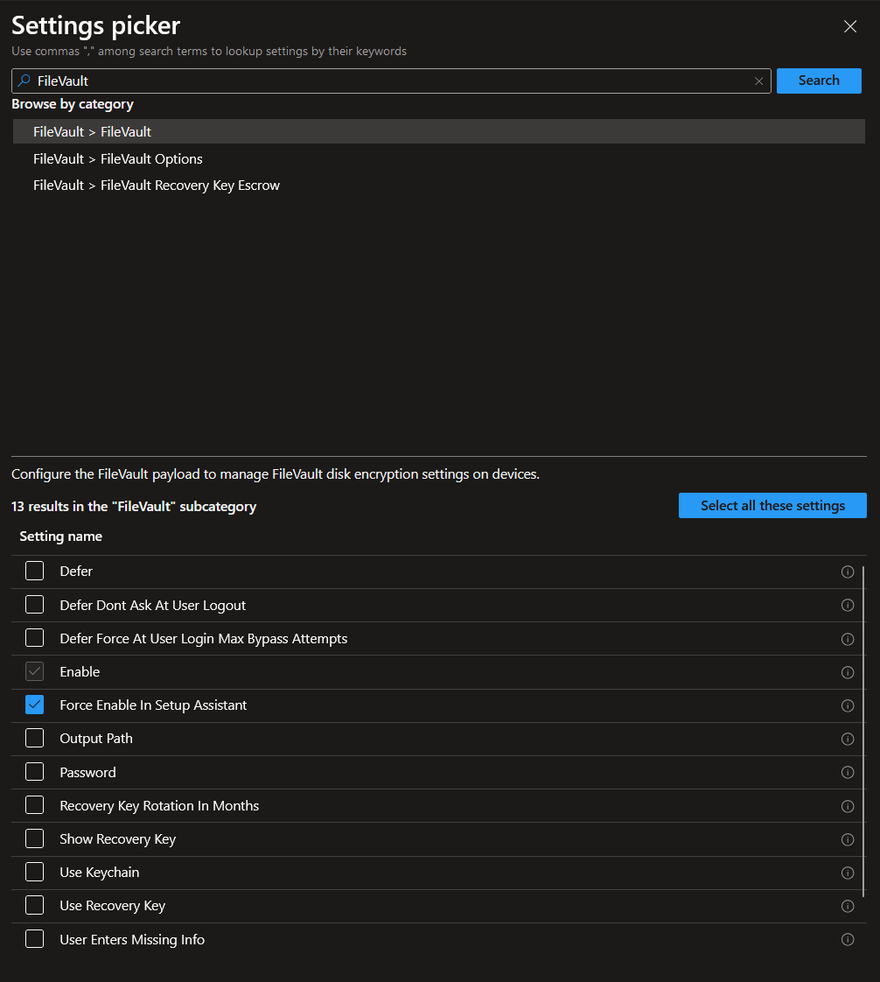Click Select all these settings button
The width and height of the screenshot is (880, 982).
tap(772, 505)
